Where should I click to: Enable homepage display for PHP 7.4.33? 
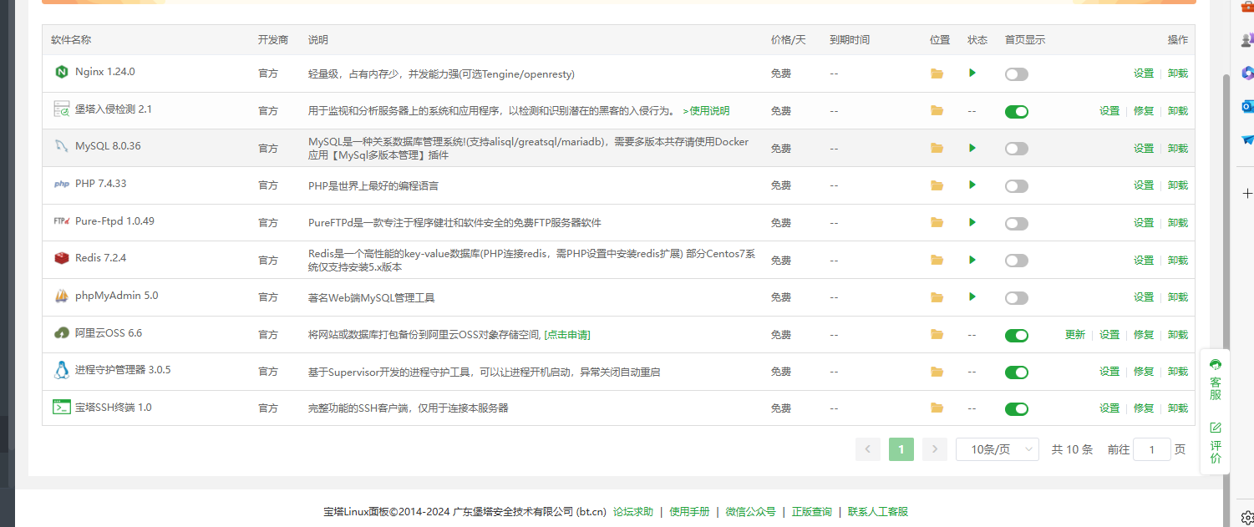(x=1017, y=186)
